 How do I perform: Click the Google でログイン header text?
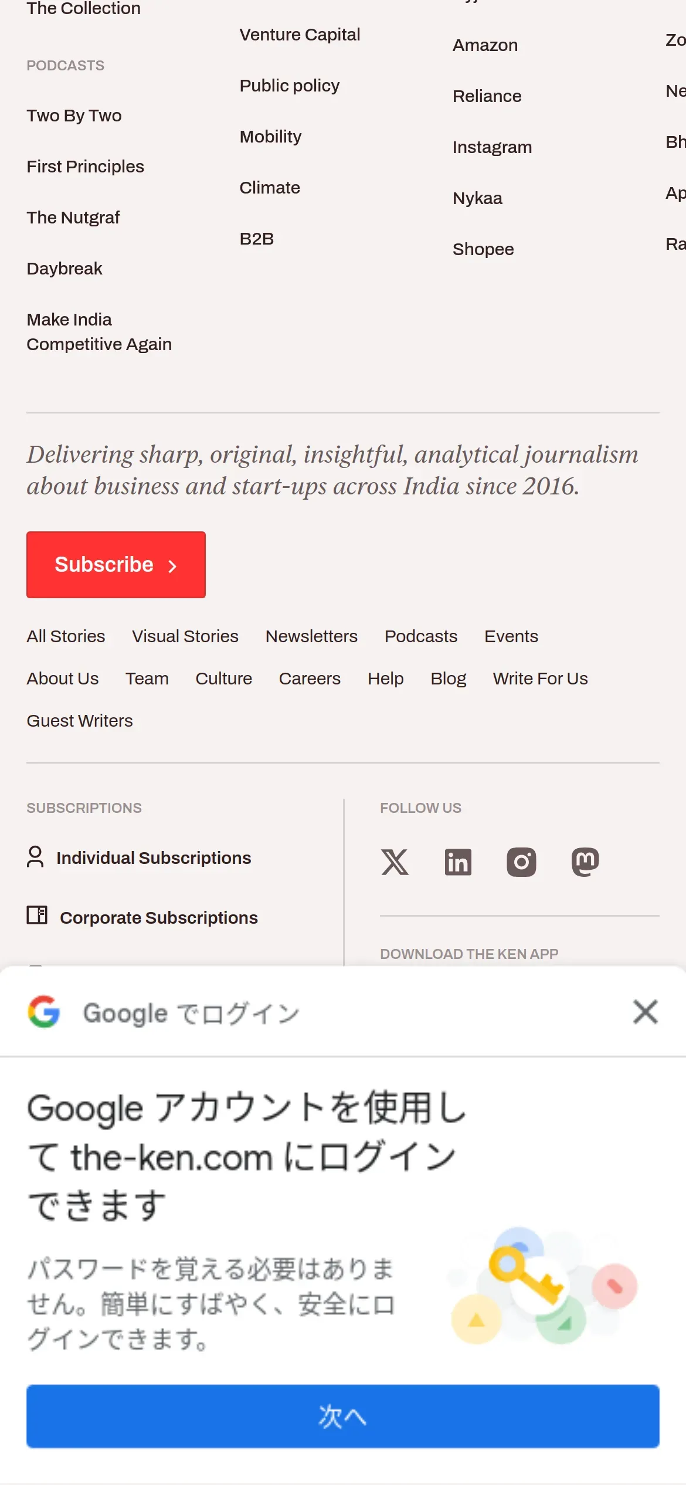coord(191,1013)
